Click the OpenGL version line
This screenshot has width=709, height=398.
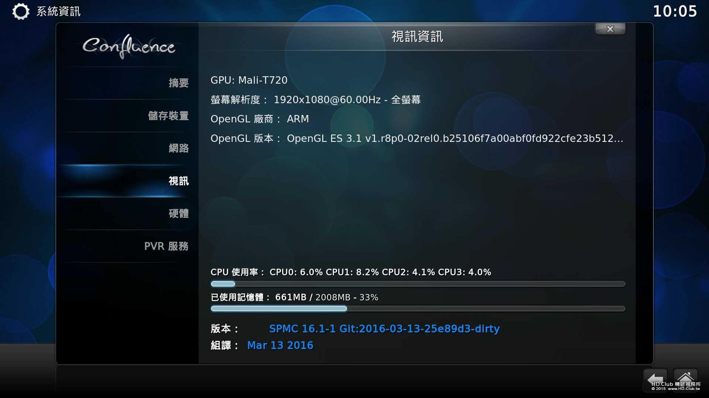417,139
